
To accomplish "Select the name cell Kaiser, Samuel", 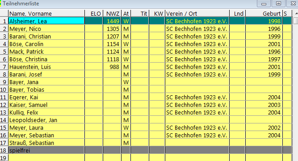I will click(x=46, y=105).
